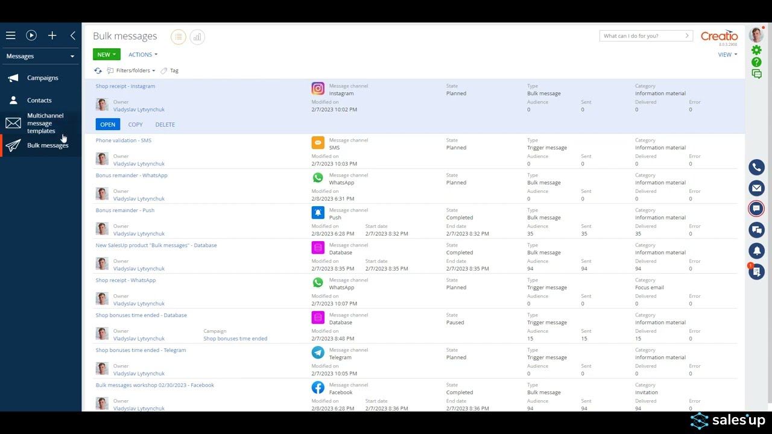Screen dimensions: 772x434
Task: Click Focus email category text
Action: coord(650,288)
